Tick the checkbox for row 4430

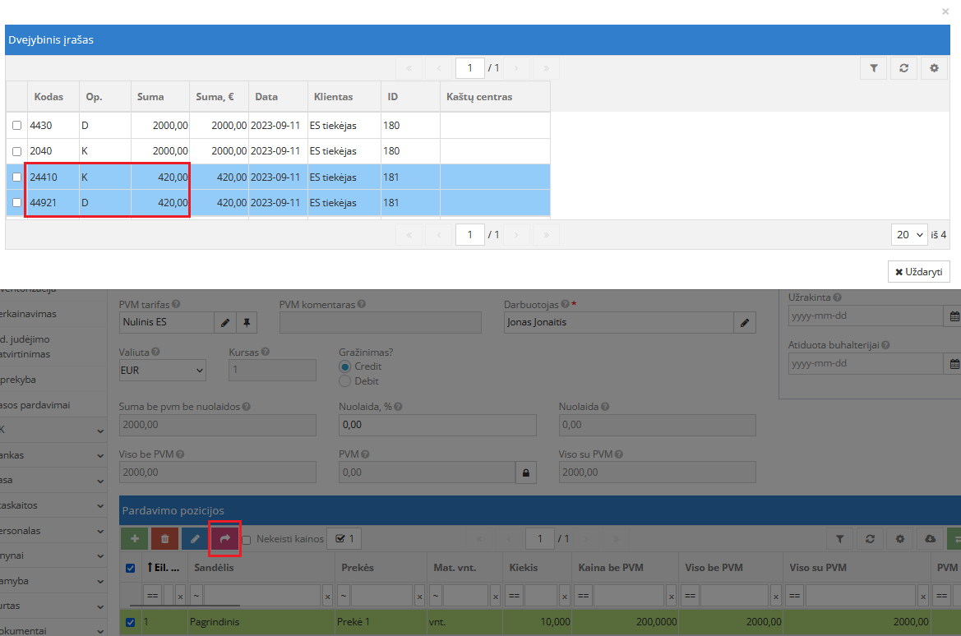(x=16, y=126)
